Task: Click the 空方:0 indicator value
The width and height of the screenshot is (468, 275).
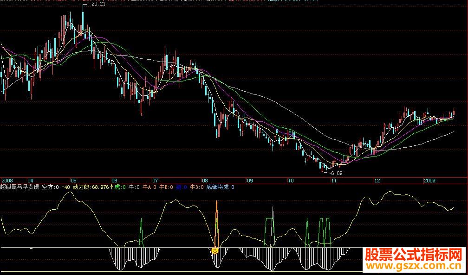Action: (51, 187)
